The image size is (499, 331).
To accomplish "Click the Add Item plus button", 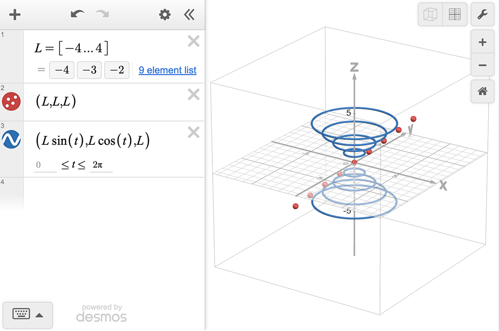I will coord(15,14).
